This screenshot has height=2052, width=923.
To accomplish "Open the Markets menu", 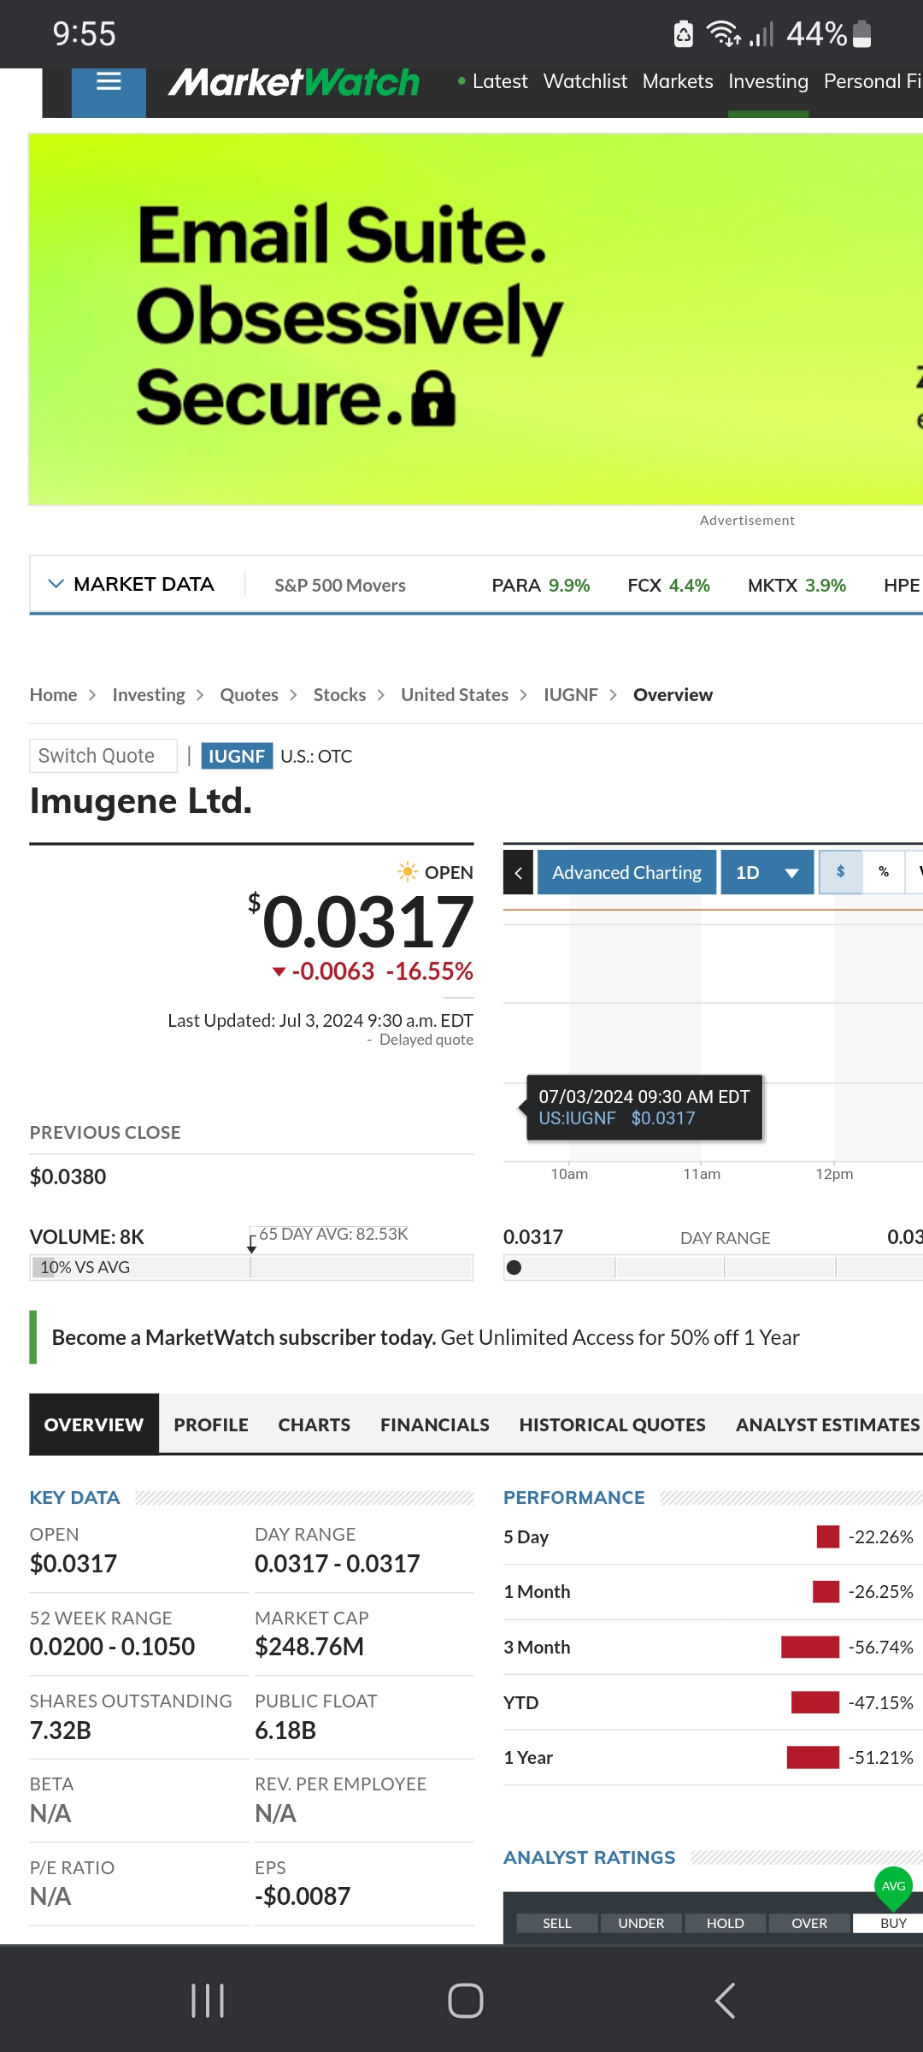I will click(x=678, y=81).
